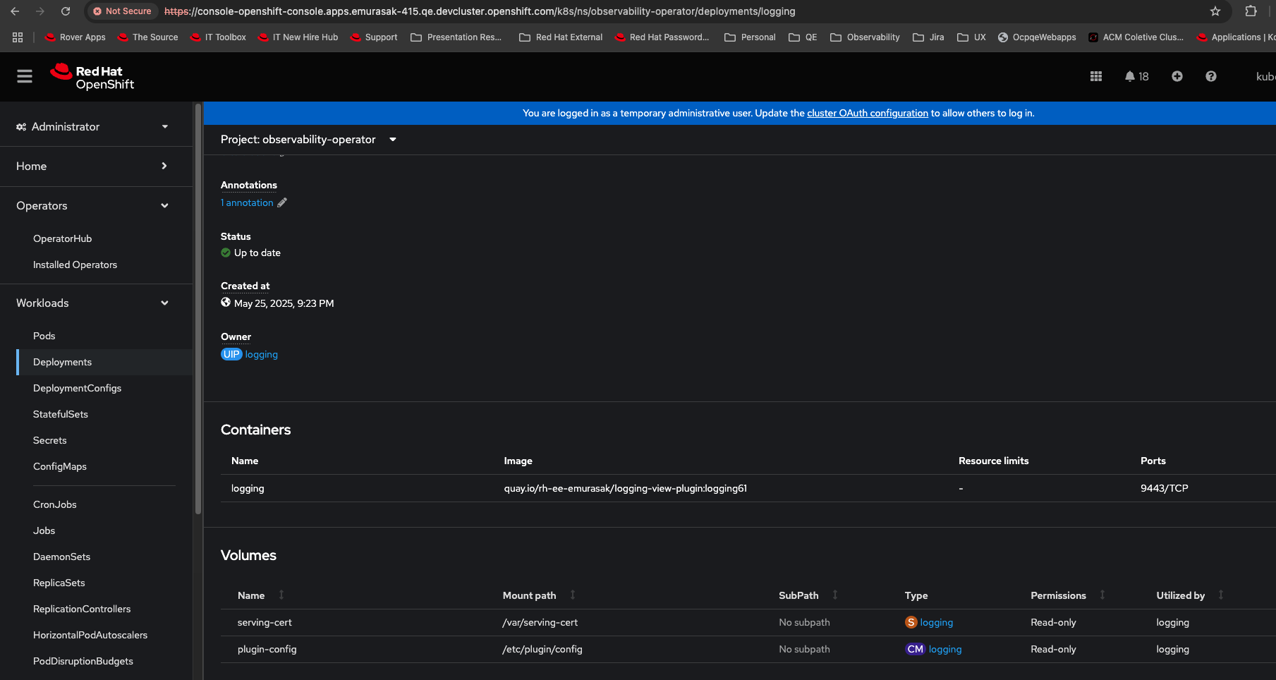Screen dimensions: 1276x680
Task: Open the Rover Apps bookmark
Action: (75, 37)
